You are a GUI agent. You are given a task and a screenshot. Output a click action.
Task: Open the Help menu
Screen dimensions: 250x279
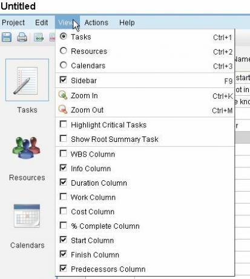[x=127, y=22]
